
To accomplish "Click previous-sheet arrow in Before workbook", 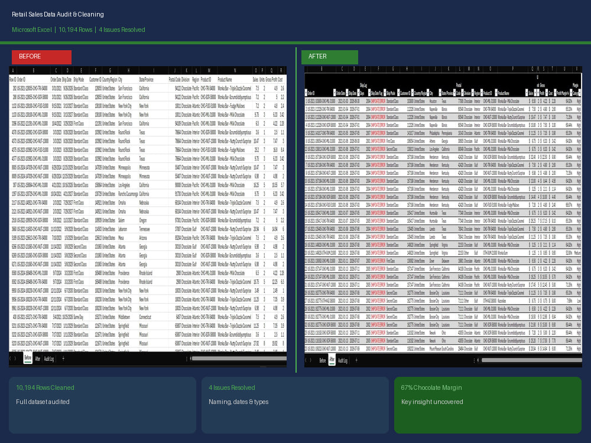I will [x=11, y=359].
